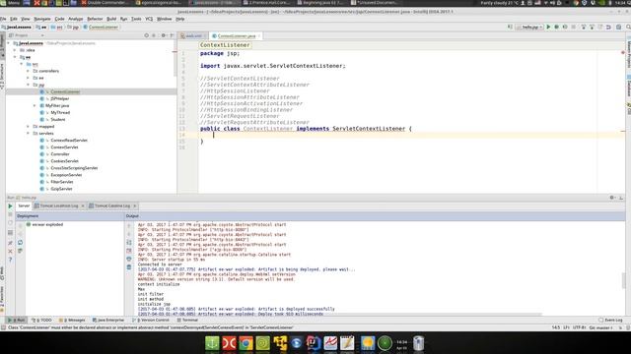Screen dimensions: 631x354
Task: Open the TODO tool window button
Action: click(x=41, y=320)
